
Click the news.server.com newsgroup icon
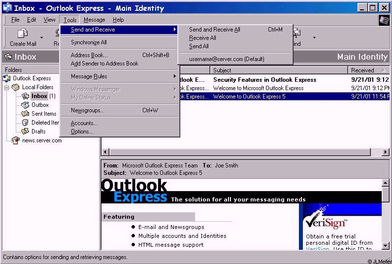point(15,140)
